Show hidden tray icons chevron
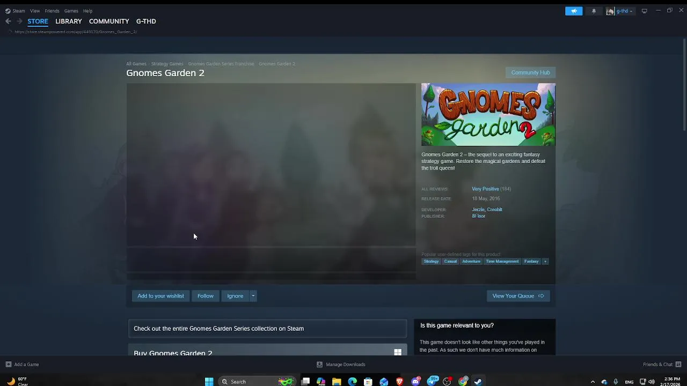687x386 pixels. [593, 382]
